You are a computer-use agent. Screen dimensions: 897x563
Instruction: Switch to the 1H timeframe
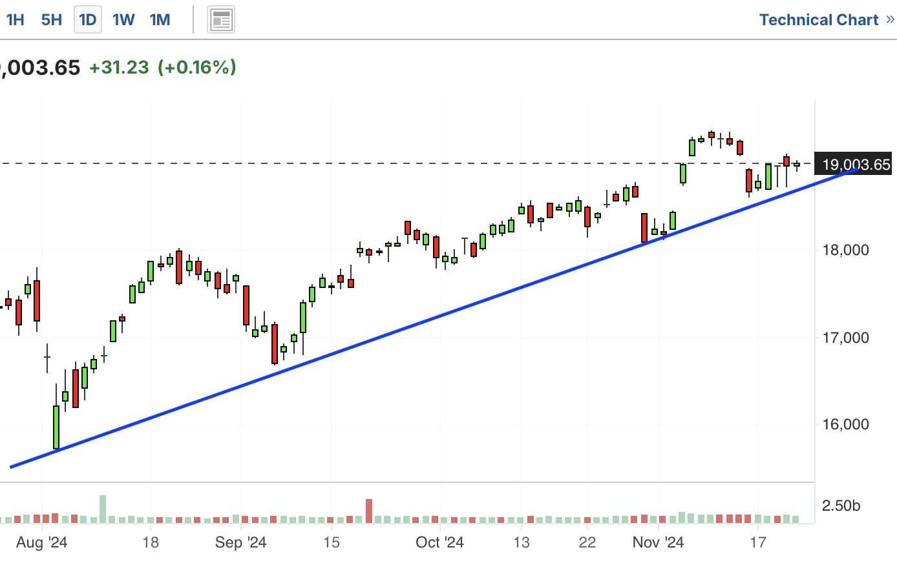pyautogui.click(x=16, y=20)
